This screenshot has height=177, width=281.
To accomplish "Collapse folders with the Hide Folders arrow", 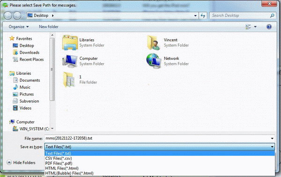I will coord(9,163).
